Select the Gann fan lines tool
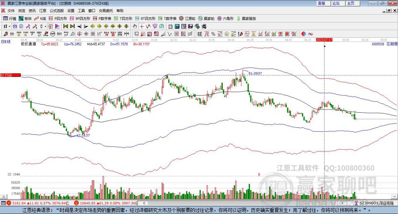 tap(143, 34)
